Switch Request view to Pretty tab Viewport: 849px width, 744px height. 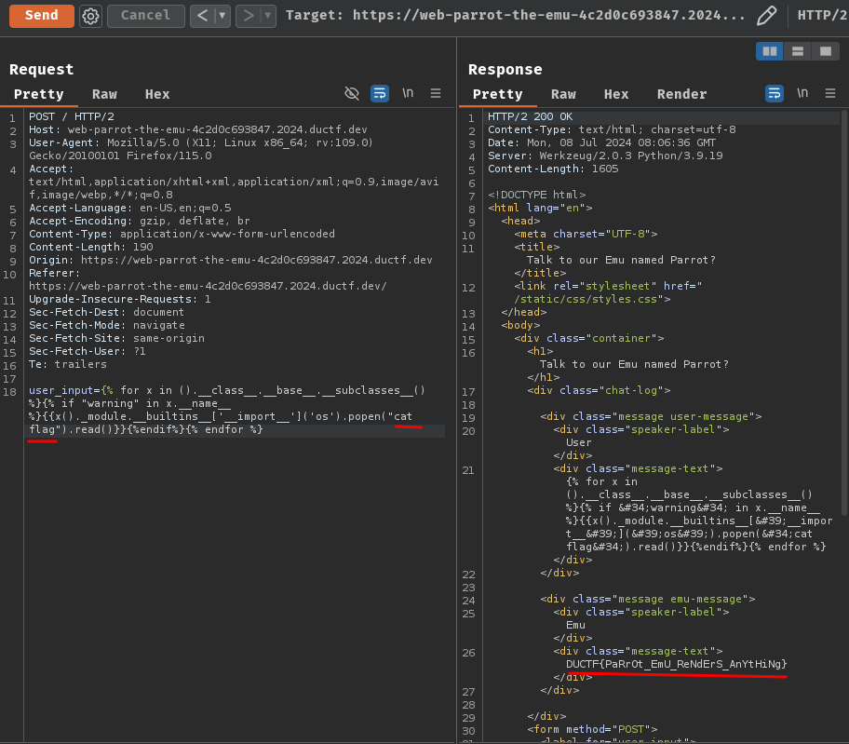coord(38,94)
